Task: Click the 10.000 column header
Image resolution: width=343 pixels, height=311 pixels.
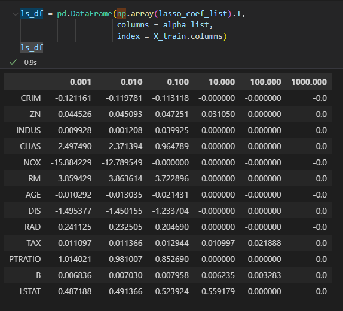Action: [222, 82]
